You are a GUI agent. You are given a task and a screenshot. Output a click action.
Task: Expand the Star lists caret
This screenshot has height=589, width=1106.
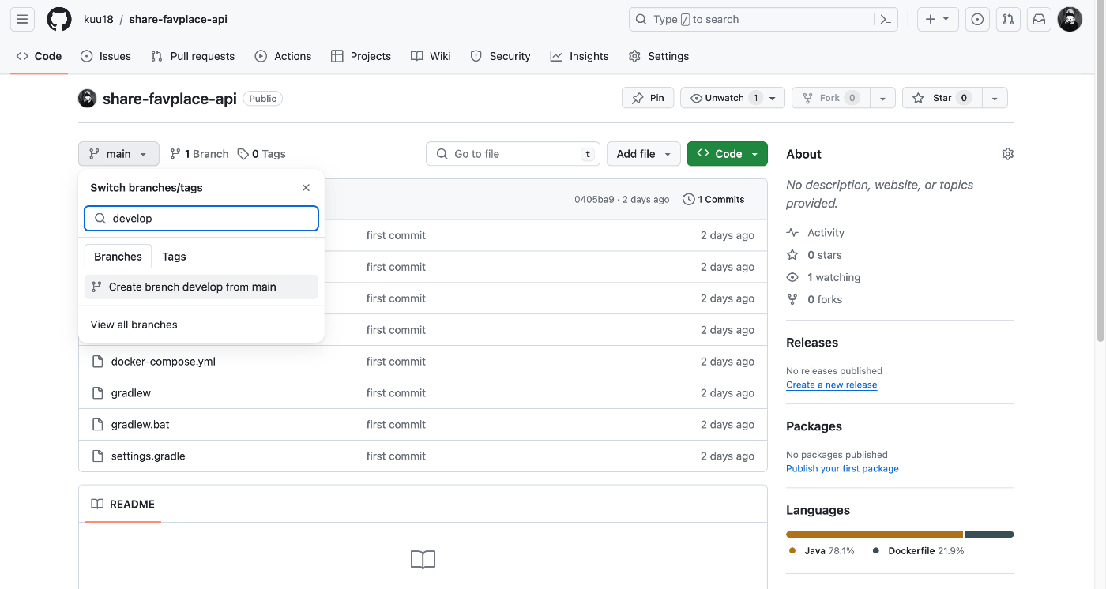(995, 98)
